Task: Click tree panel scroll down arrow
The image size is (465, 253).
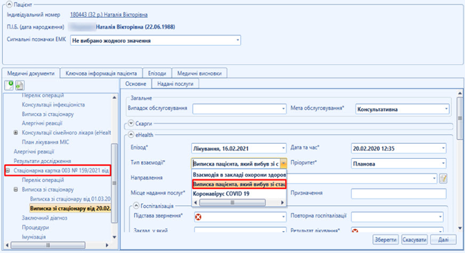Action: point(114,237)
